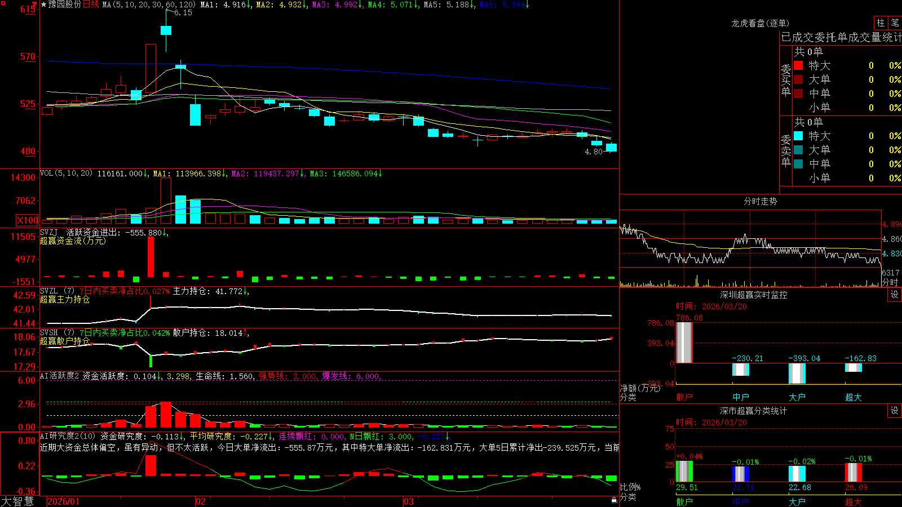Image resolution: width=902 pixels, height=507 pixels.
Task: Select the SVZL indicator label
Action: (49, 291)
